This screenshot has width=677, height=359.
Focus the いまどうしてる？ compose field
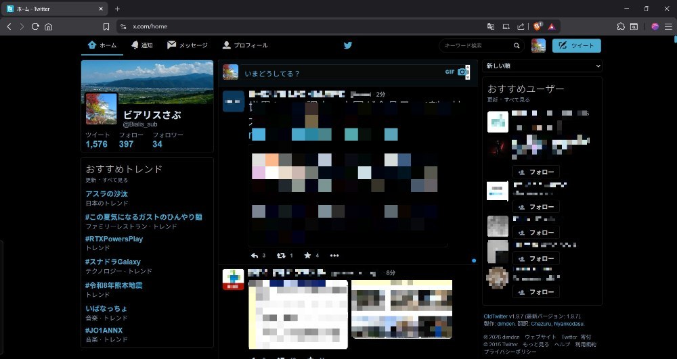(x=341, y=74)
